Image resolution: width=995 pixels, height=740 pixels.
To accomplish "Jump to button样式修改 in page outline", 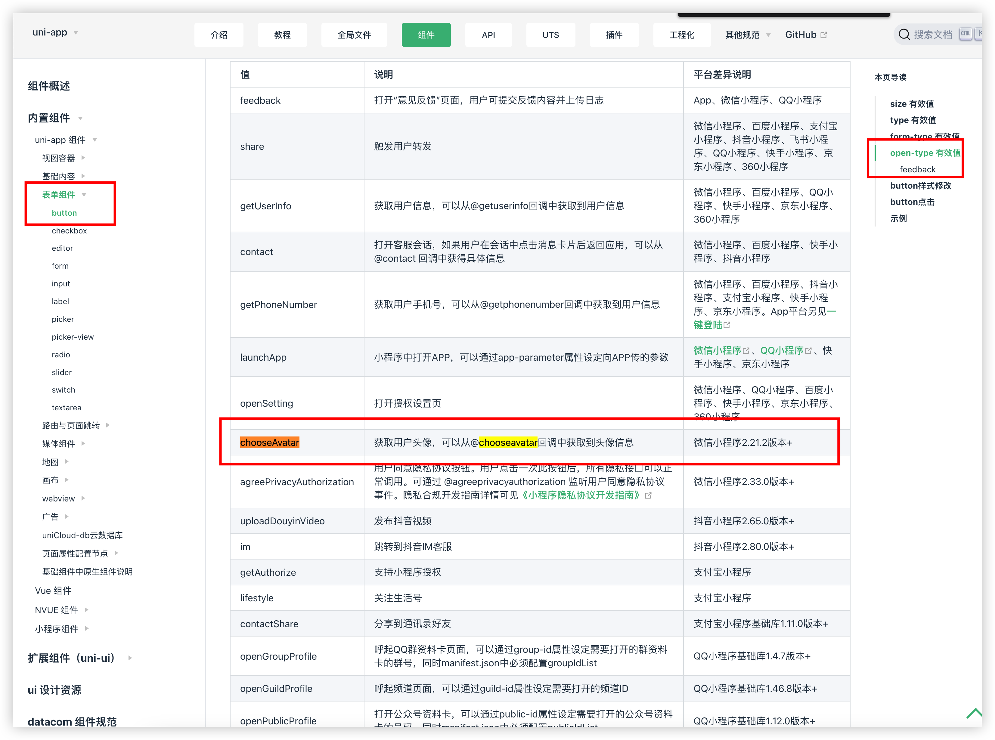I will coord(920,185).
